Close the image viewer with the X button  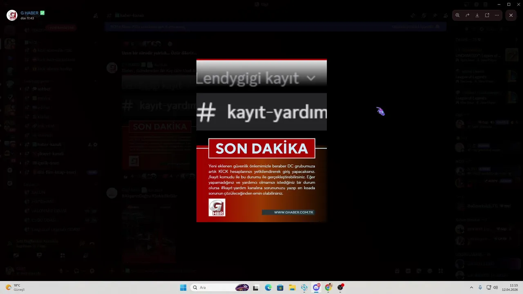click(x=511, y=15)
